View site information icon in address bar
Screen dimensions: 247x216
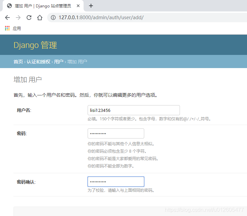[53, 18]
